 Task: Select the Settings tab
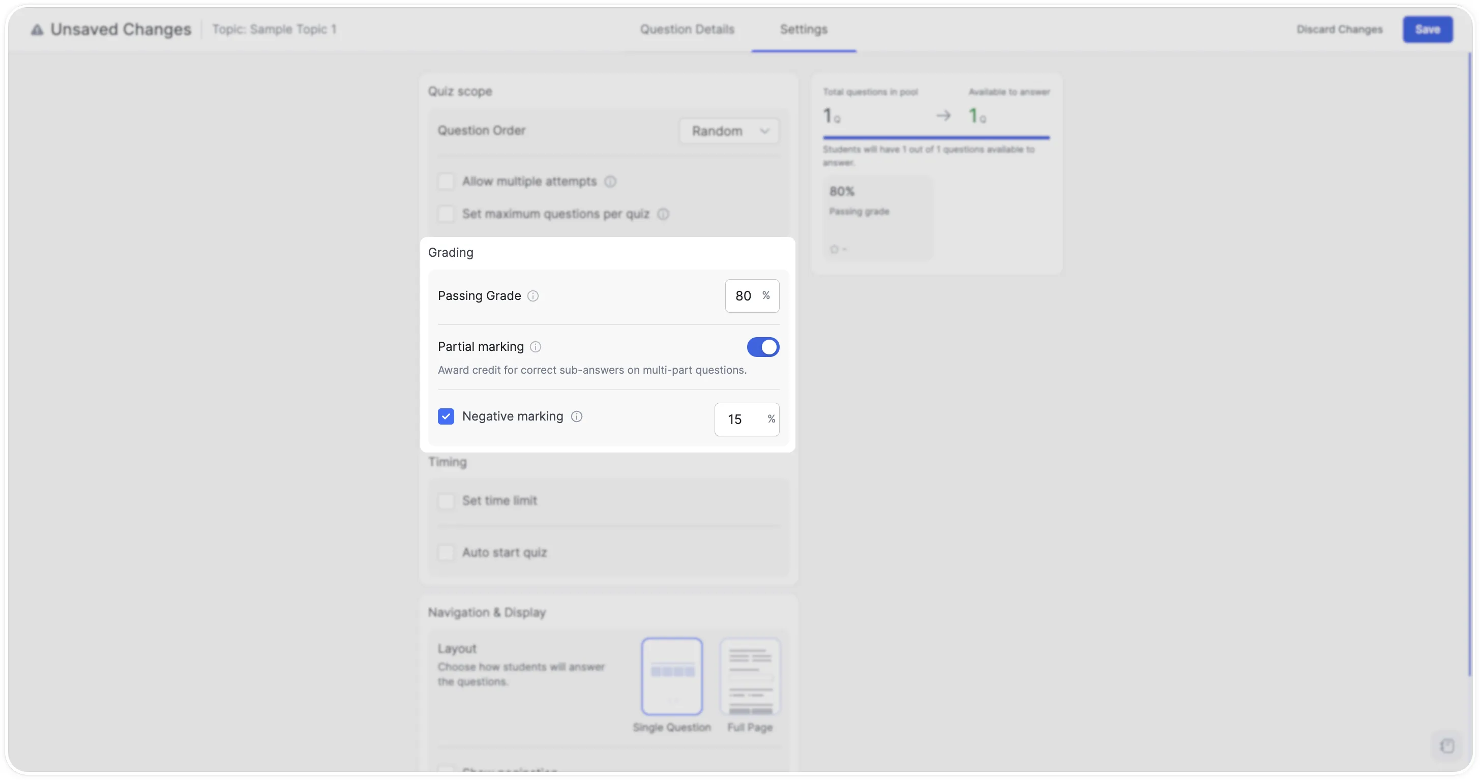(804, 29)
